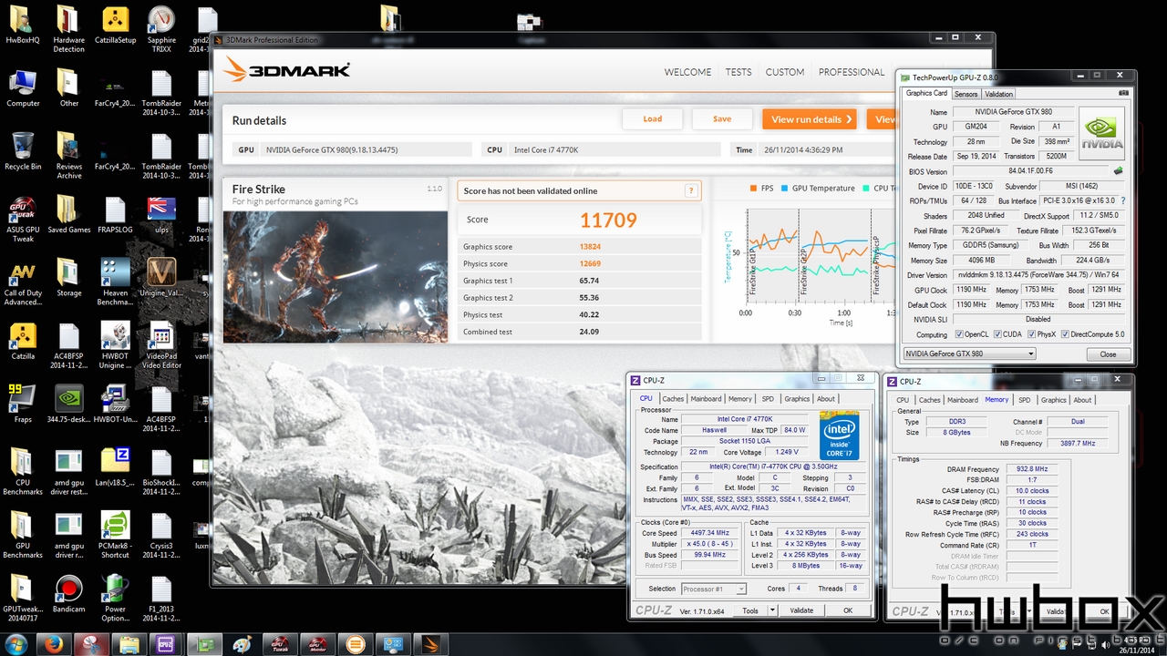Open the GPU selector dropdown in GPU-Z
Screen dimensions: 1167x656
[x=969, y=354]
